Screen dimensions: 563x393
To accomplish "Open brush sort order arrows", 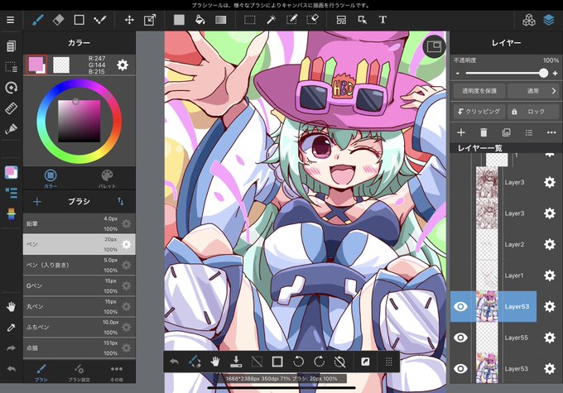I will point(121,201).
